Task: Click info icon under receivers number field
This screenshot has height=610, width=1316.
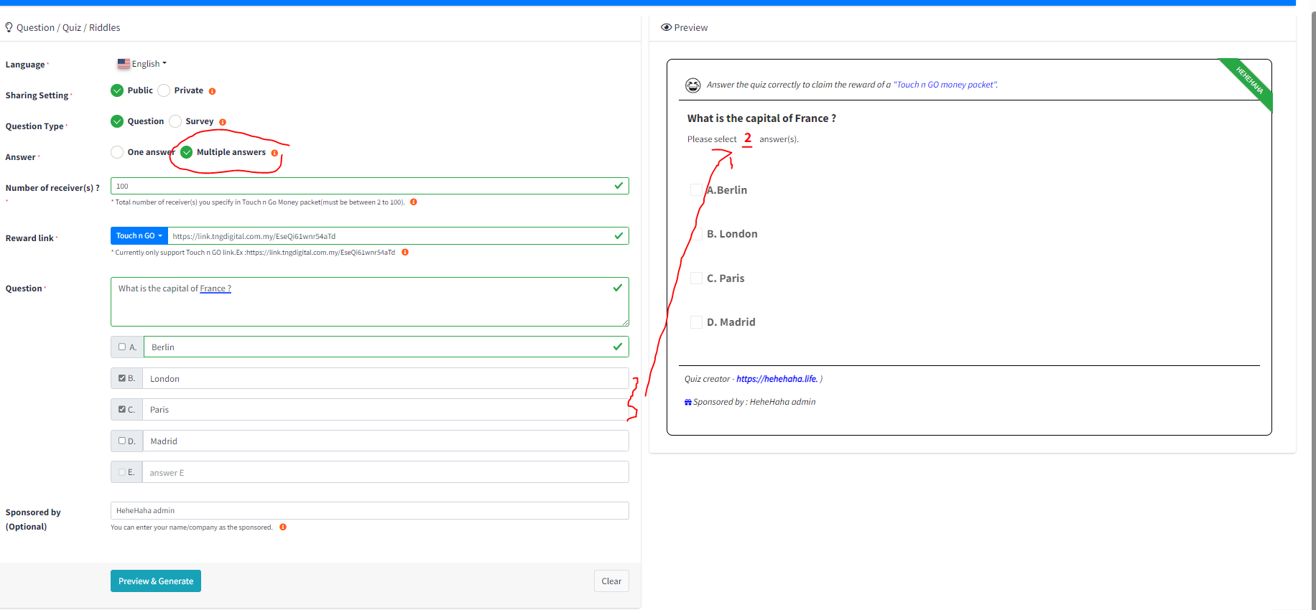Action: pos(414,202)
